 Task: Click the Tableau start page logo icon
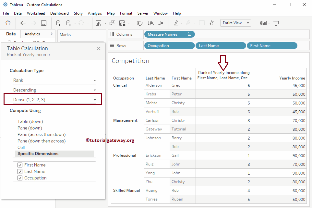pos(8,23)
